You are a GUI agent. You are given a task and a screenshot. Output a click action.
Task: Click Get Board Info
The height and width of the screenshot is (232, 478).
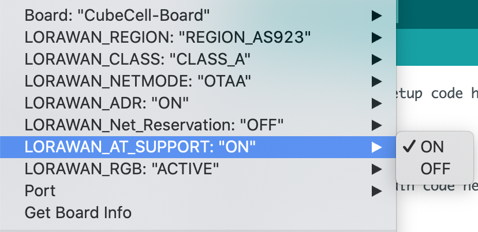coord(78,213)
